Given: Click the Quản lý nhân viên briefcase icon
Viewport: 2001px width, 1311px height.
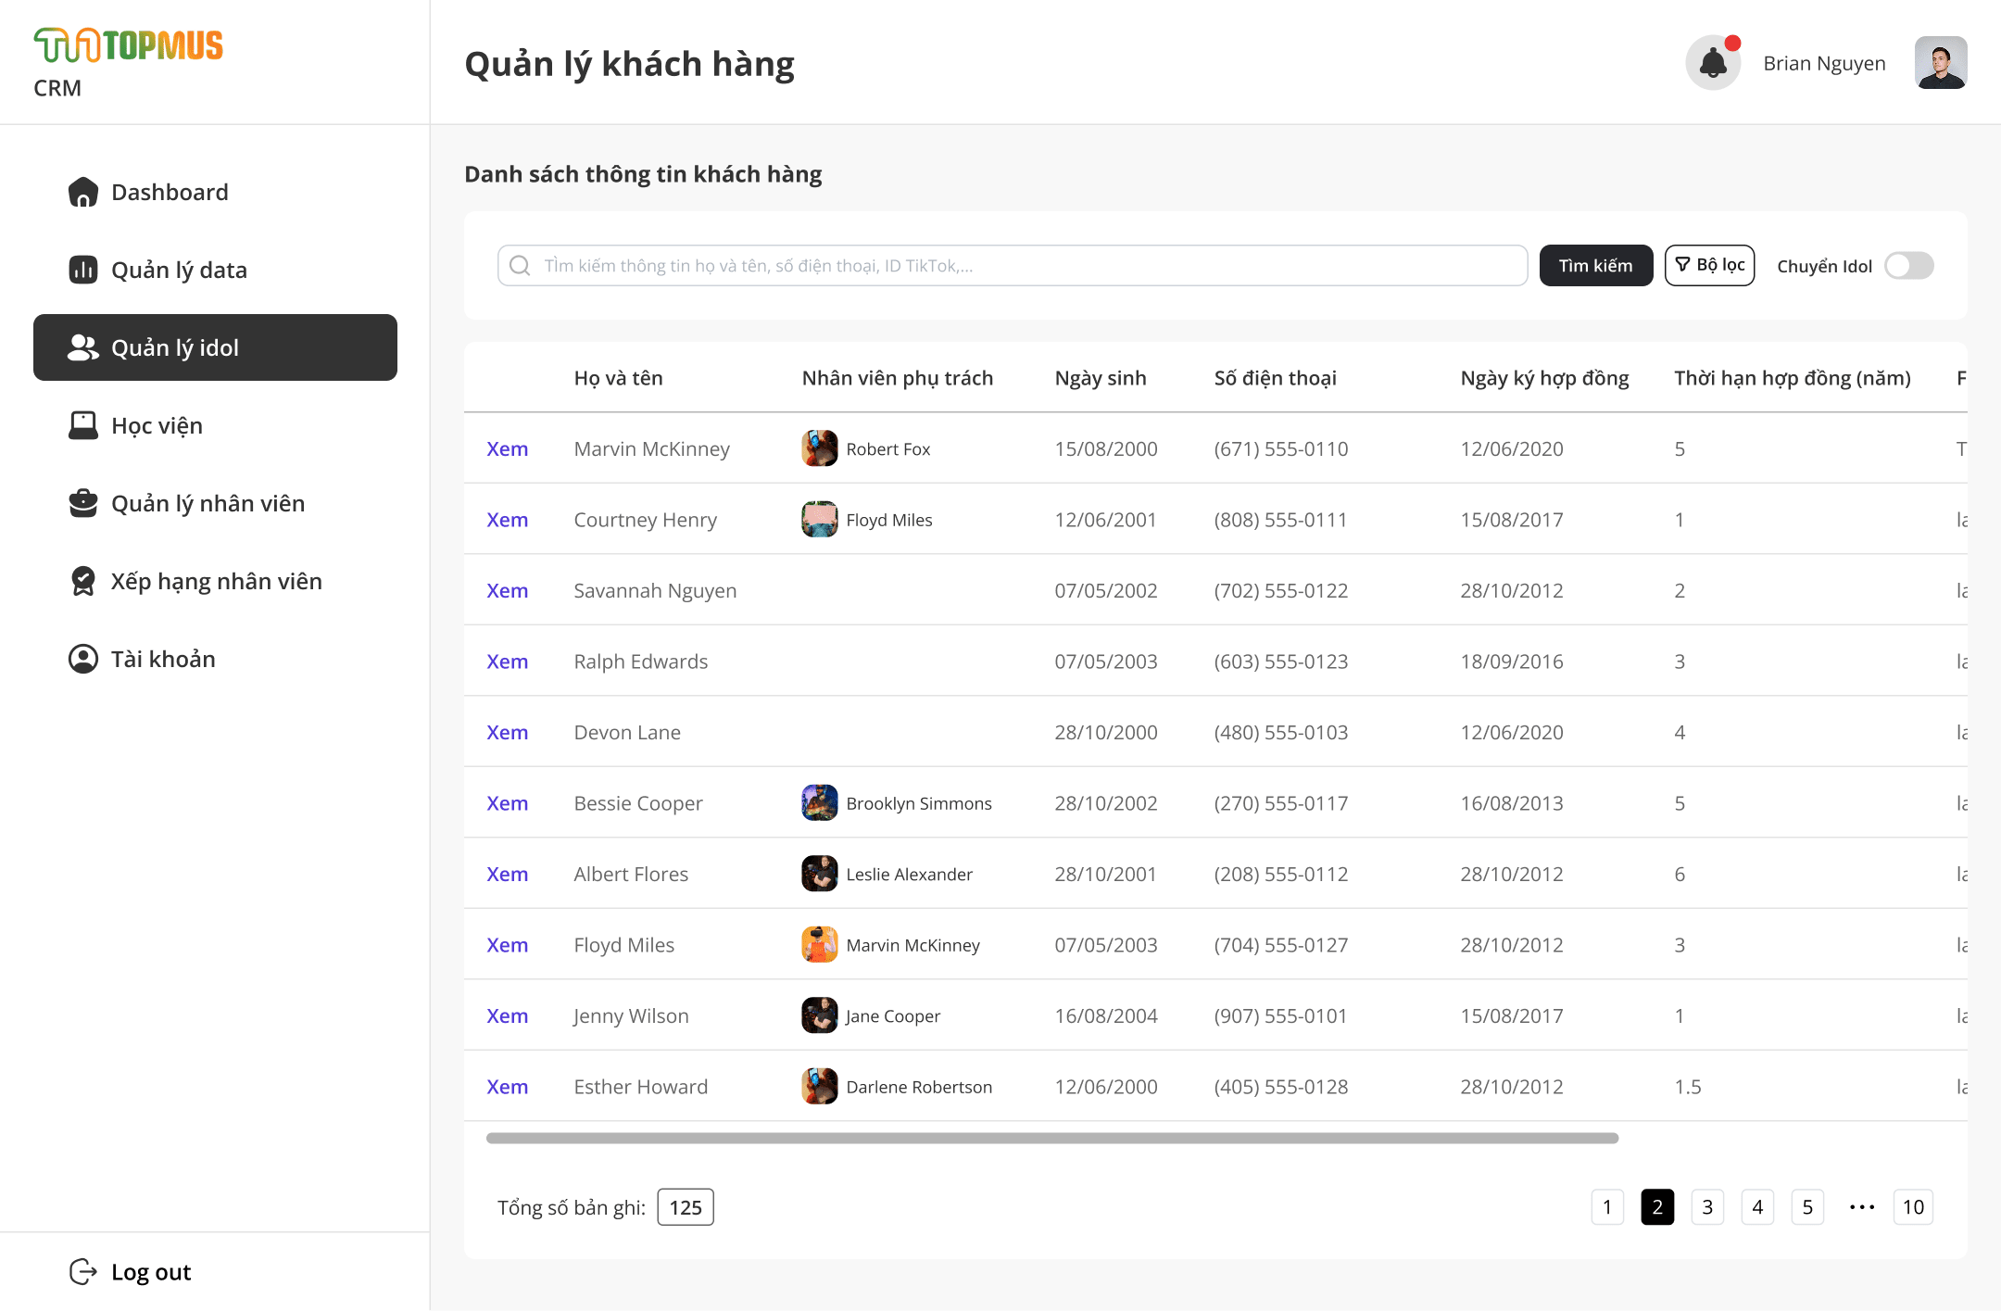Looking at the screenshot, I should (82, 503).
